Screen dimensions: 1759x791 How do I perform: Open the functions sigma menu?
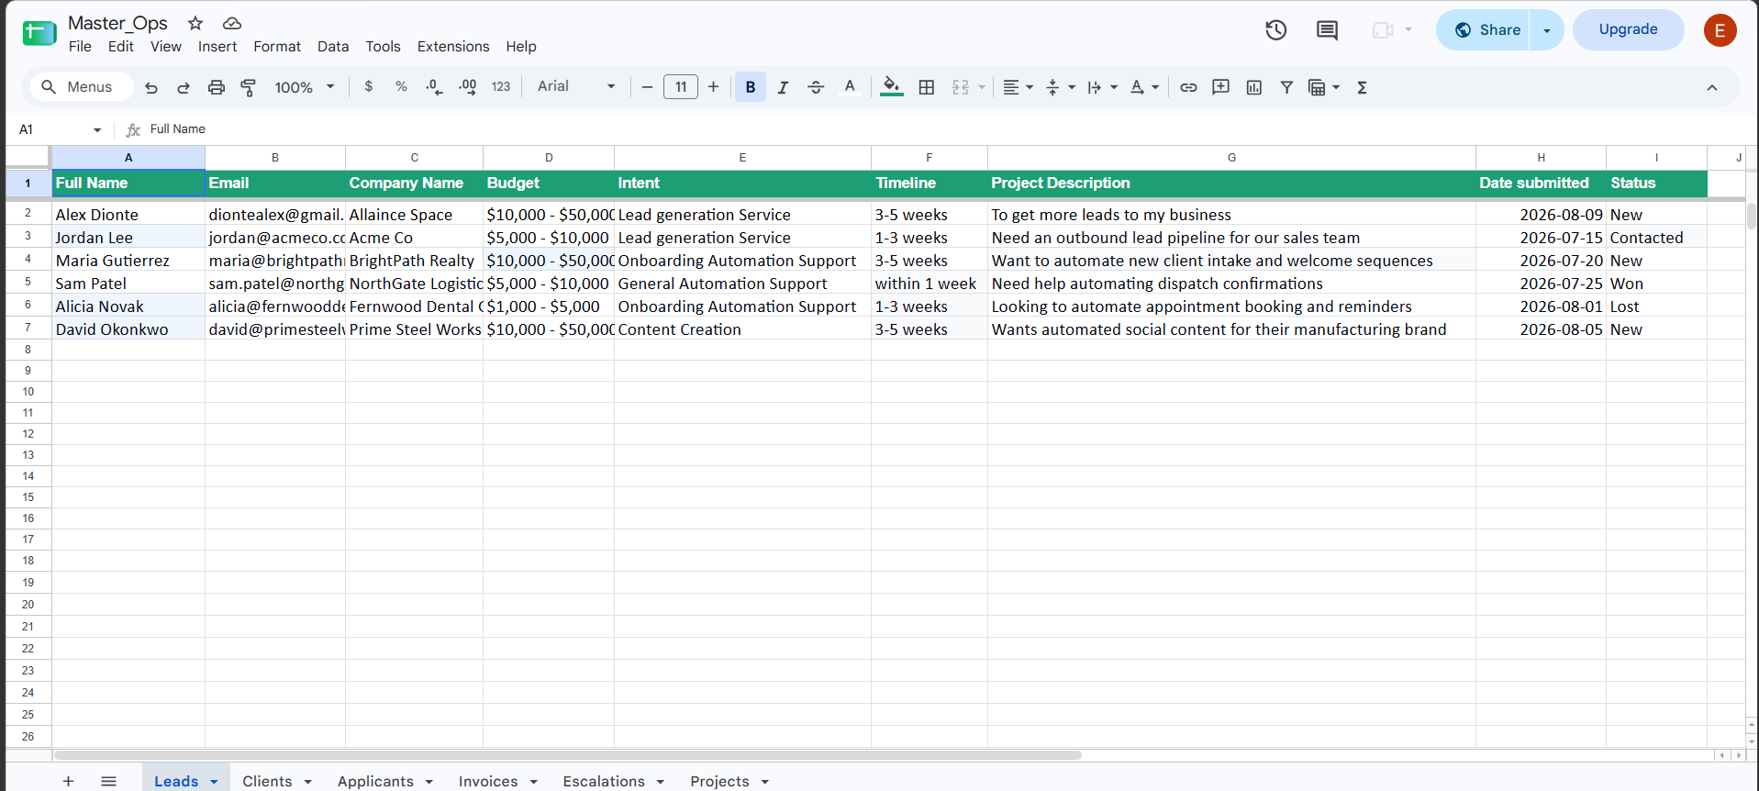[x=1363, y=87]
